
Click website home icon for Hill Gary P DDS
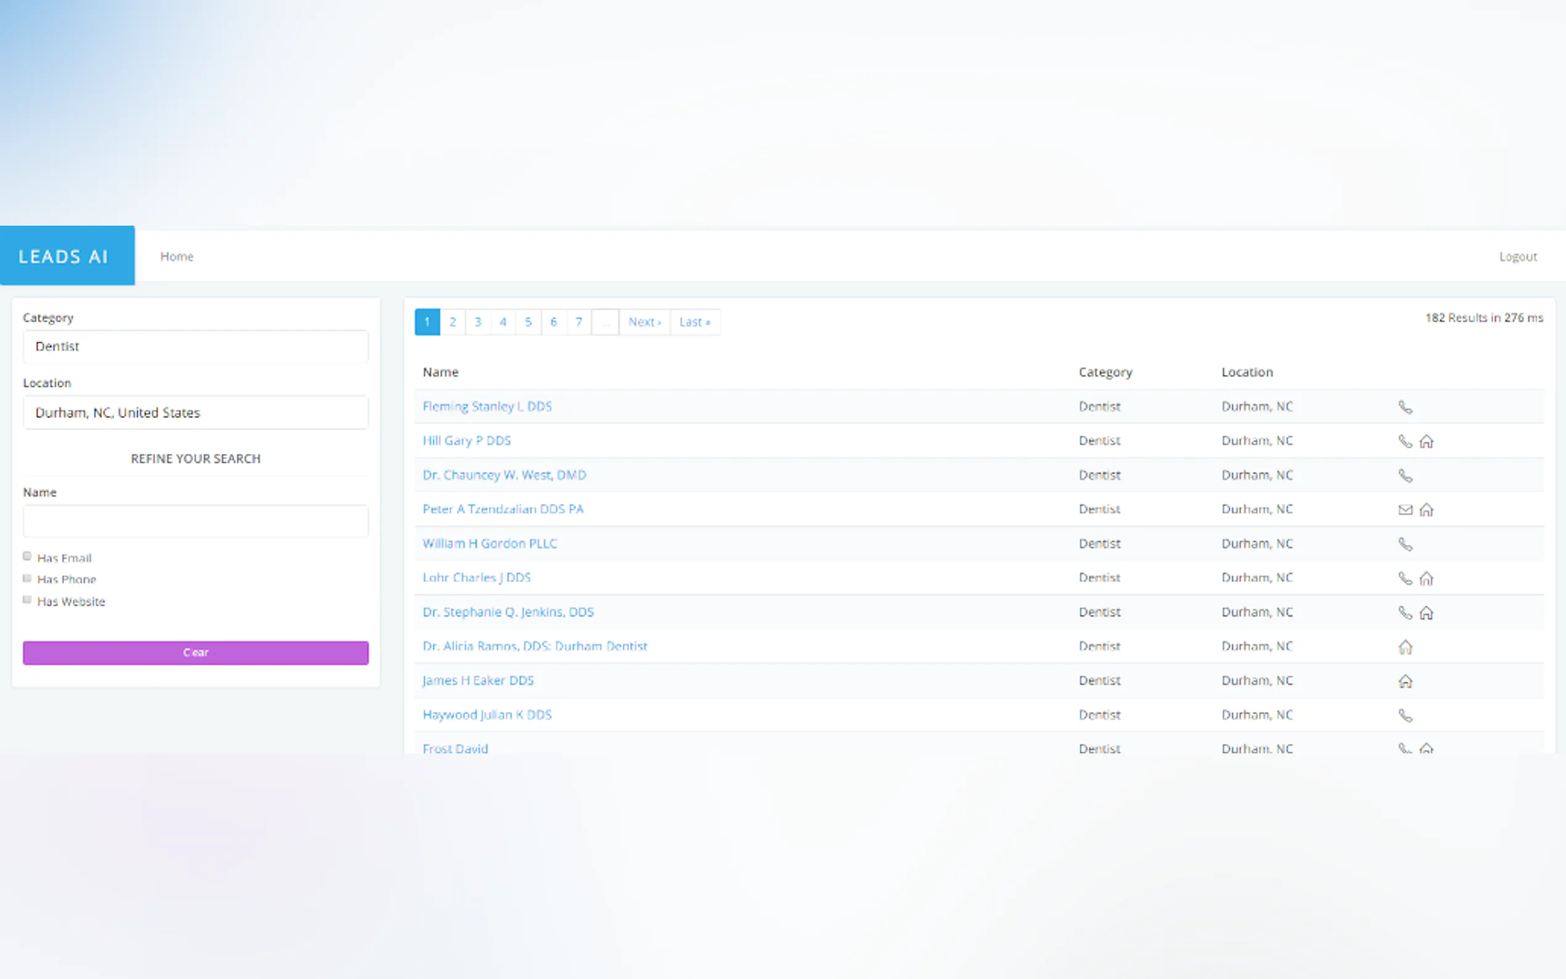[x=1426, y=441]
